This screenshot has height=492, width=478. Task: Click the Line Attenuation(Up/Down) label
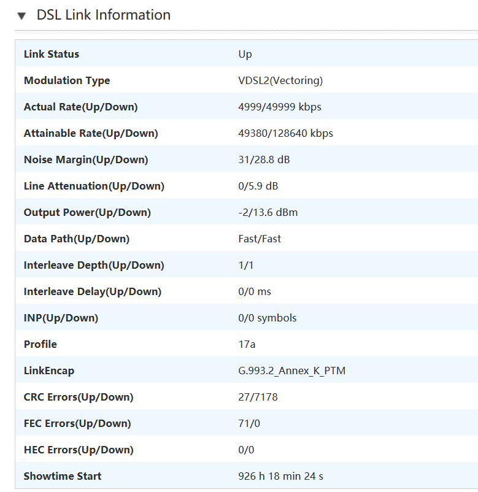click(x=94, y=186)
